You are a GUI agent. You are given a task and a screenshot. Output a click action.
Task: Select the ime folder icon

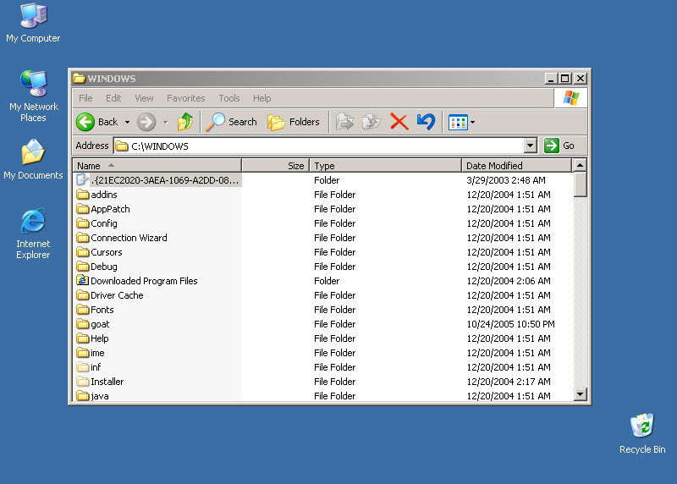[82, 353]
